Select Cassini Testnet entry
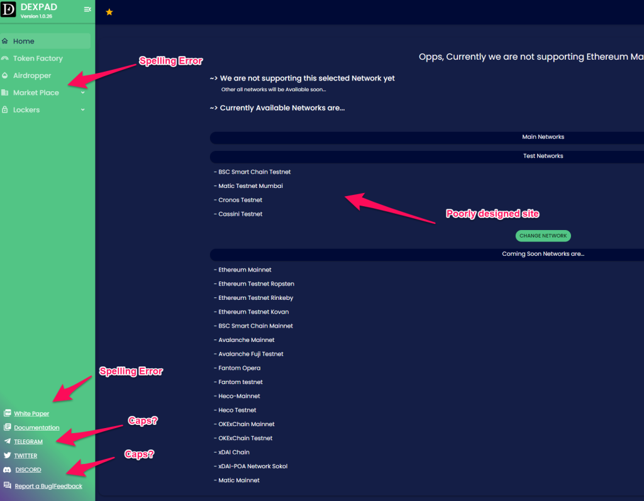The height and width of the screenshot is (501, 644). pyautogui.click(x=238, y=214)
